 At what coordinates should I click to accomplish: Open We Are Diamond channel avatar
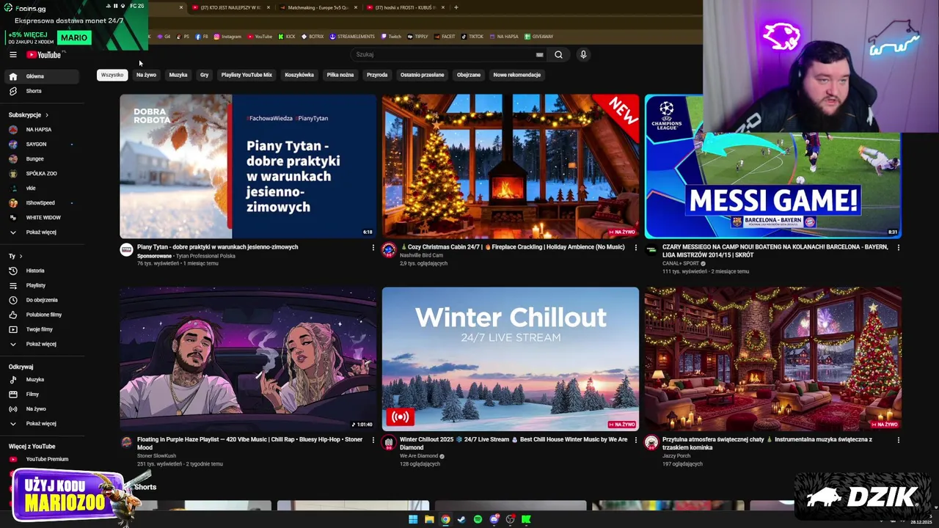(389, 442)
